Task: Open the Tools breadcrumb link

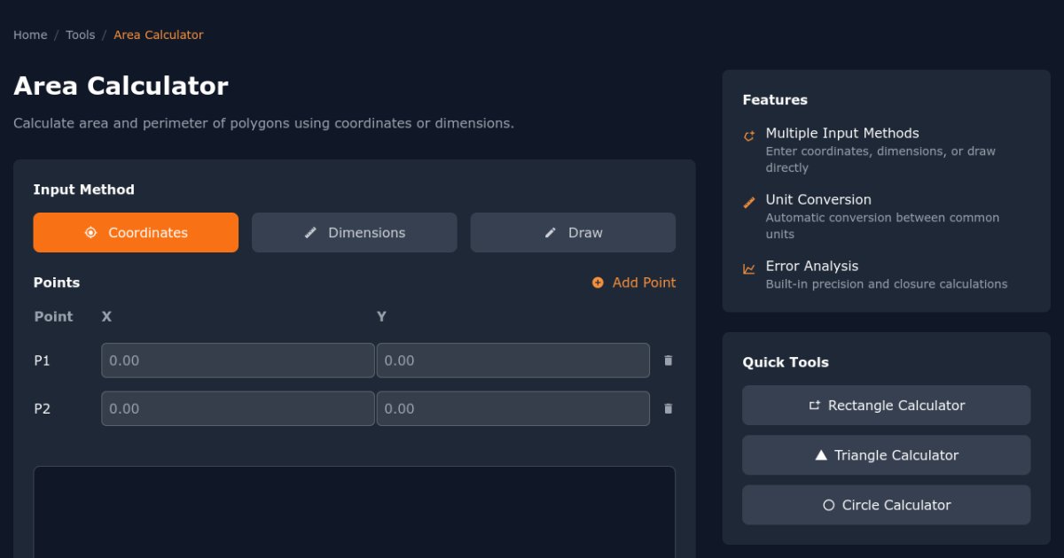Action: [x=80, y=35]
